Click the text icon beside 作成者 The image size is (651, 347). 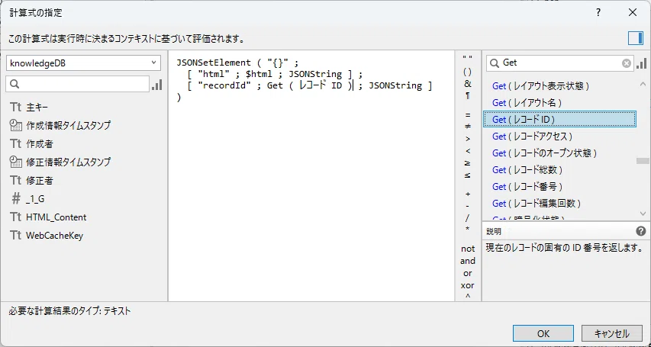pos(15,144)
